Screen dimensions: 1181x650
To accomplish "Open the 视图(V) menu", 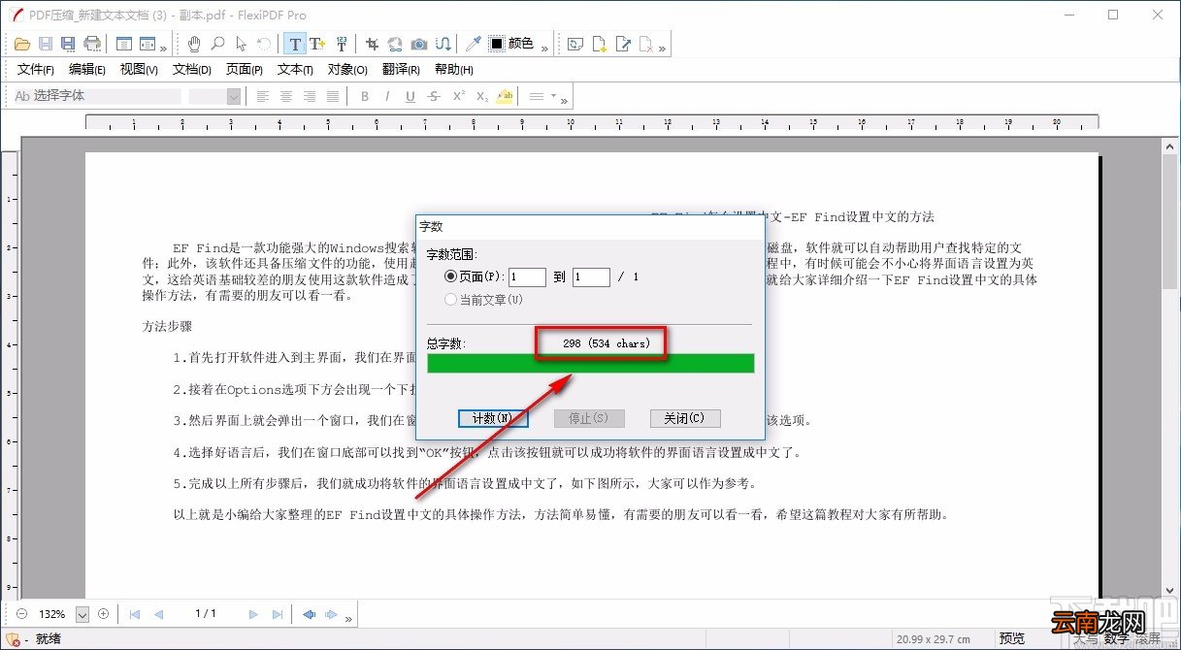I will [x=139, y=70].
